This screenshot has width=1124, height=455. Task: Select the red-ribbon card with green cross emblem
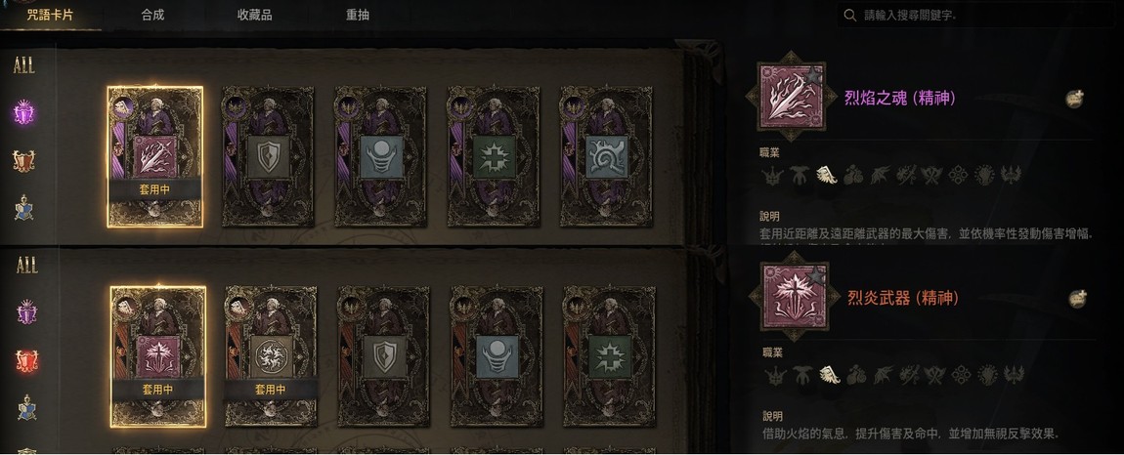(609, 356)
